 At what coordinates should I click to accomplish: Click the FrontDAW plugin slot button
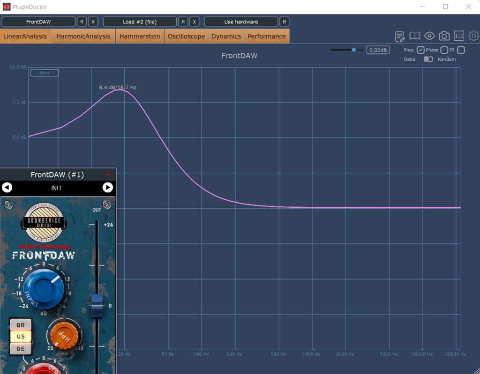[38, 22]
